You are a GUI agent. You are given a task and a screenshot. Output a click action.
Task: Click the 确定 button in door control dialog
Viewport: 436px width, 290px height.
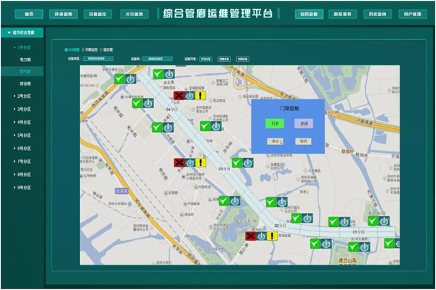click(x=275, y=141)
